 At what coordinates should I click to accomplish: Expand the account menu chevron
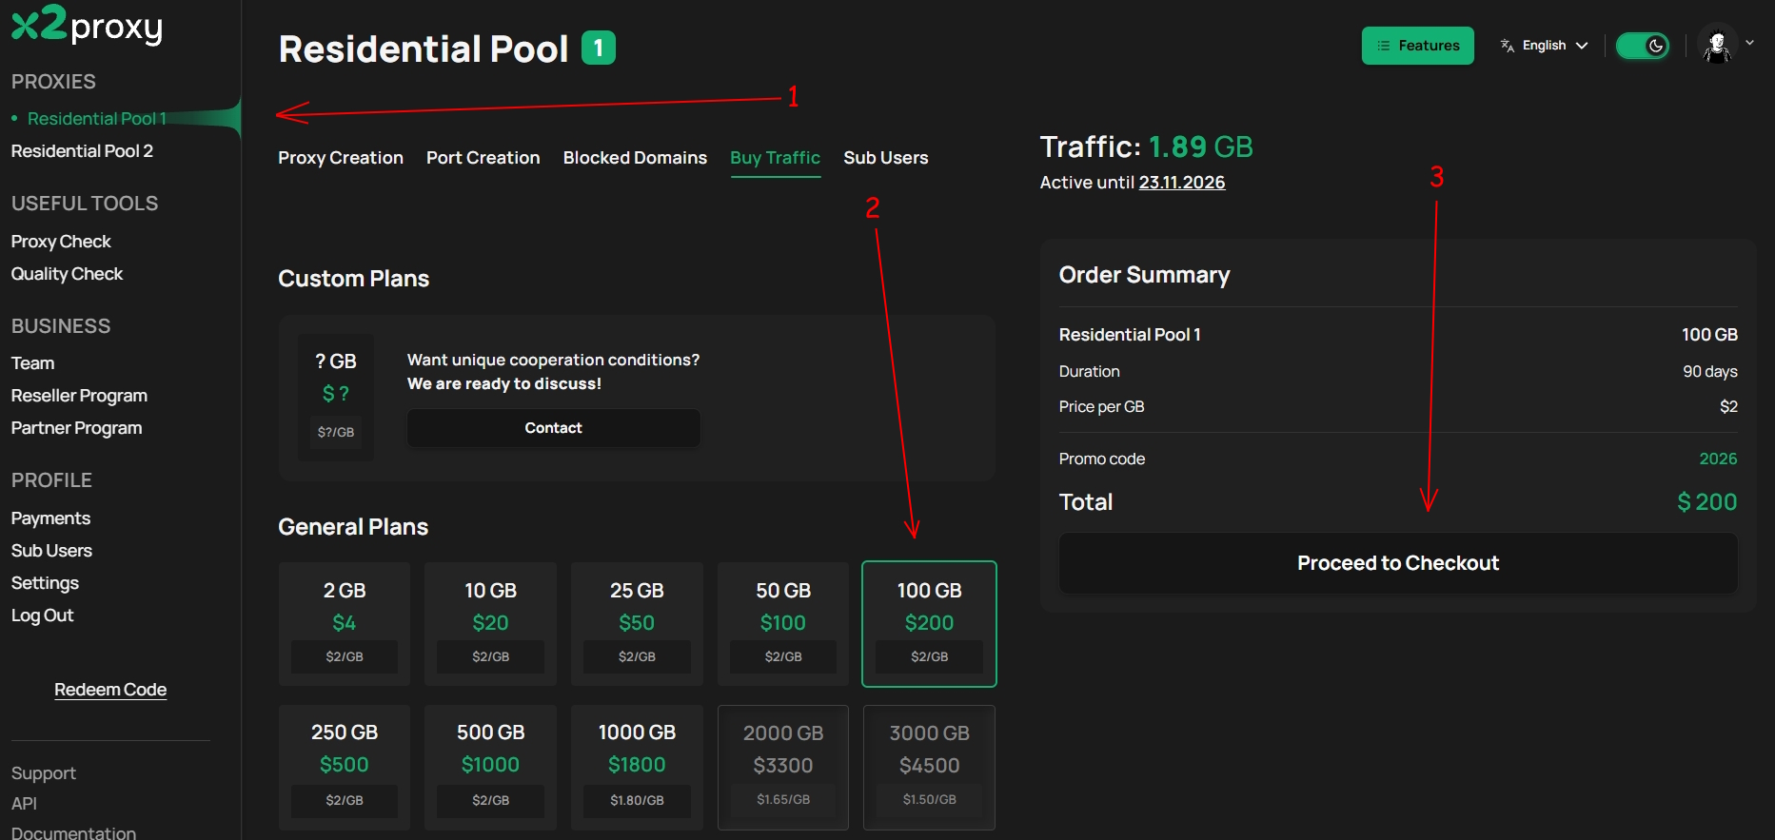1749,43
